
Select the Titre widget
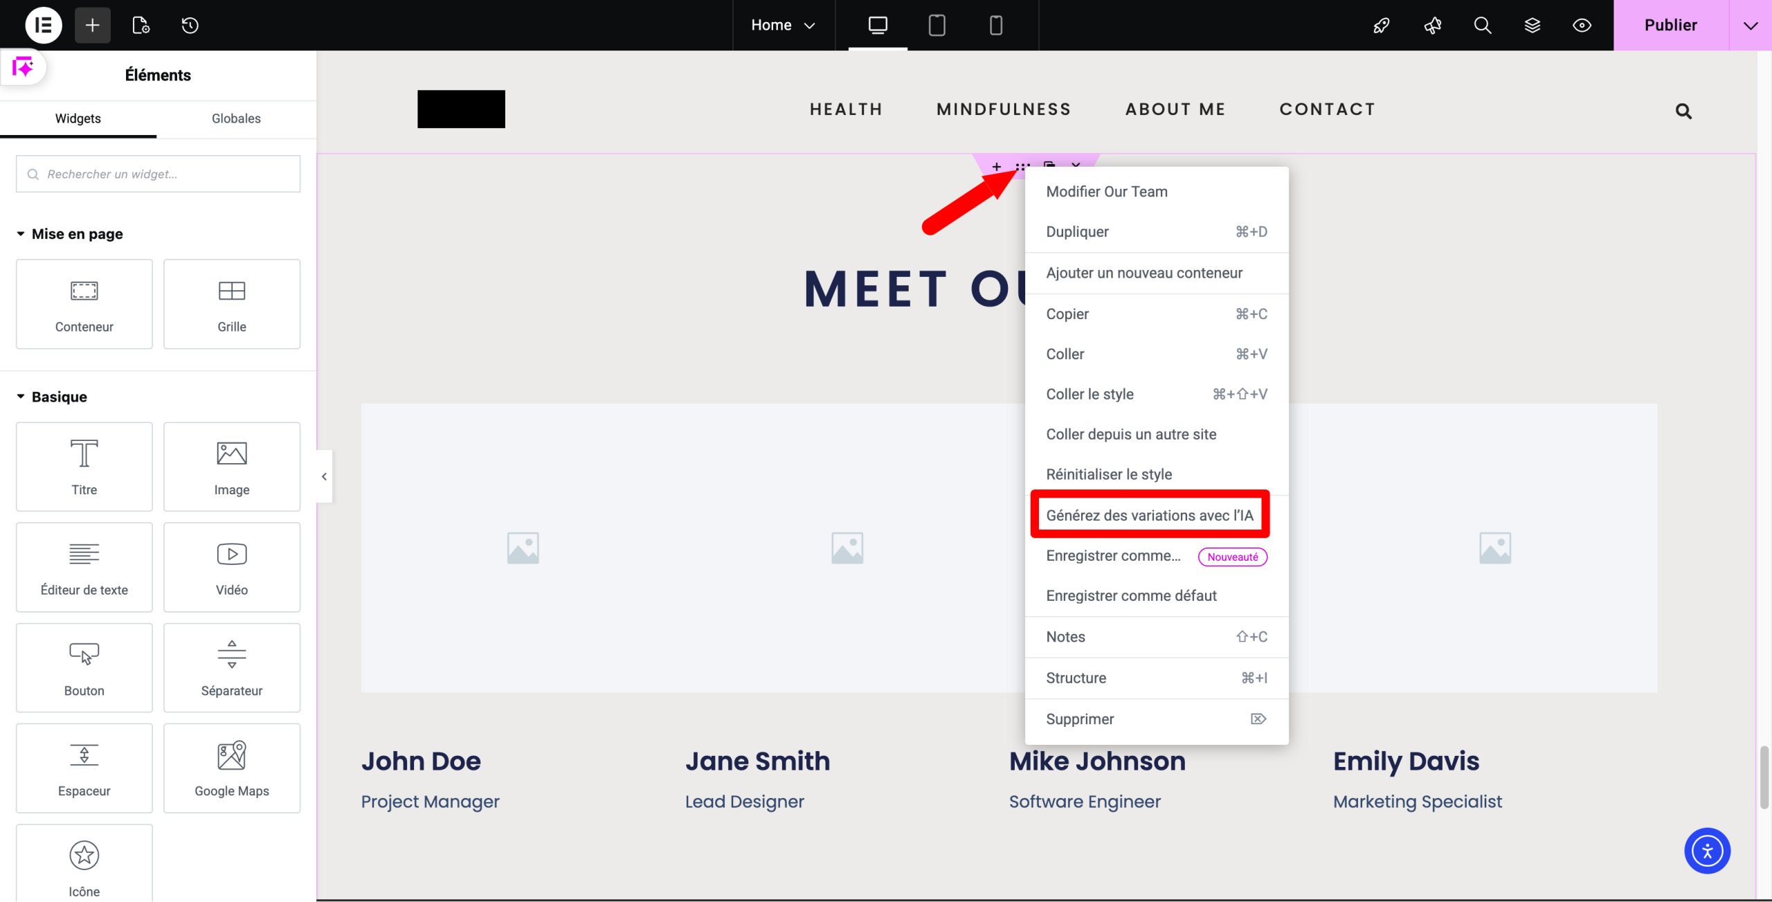click(84, 467)
